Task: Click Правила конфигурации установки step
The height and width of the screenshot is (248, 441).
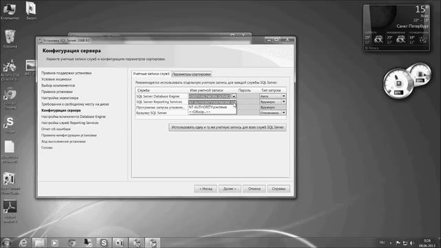Action: click(69, 135)
